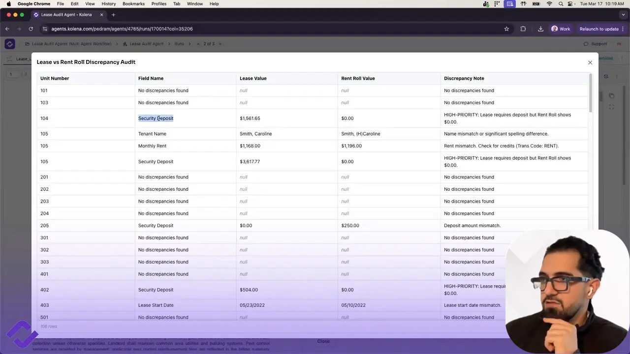Reload the page with the refresh icon

[x=31, y=29]
